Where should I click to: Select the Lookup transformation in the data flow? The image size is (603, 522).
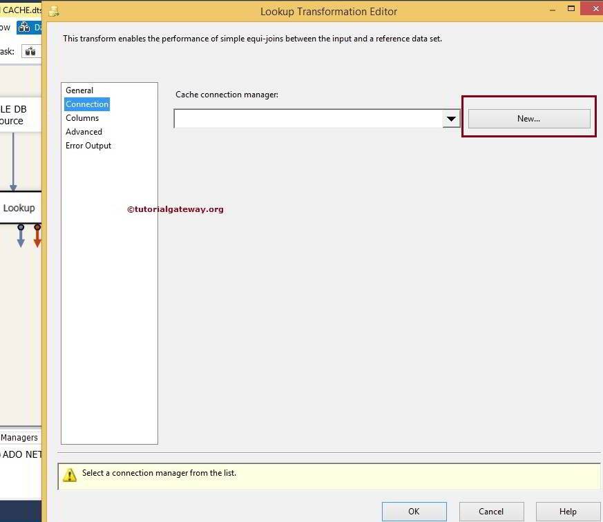pyautogui.click(x=19, y=208)
